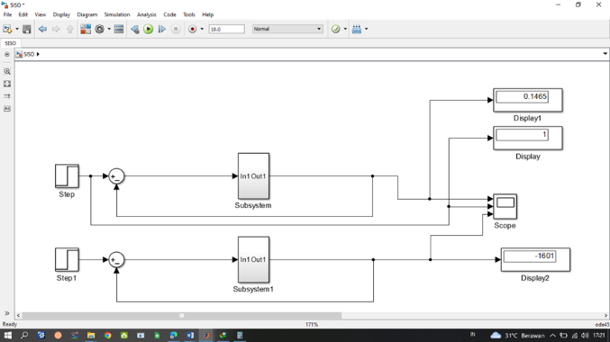Select the Subsystem block

point(253,176)
